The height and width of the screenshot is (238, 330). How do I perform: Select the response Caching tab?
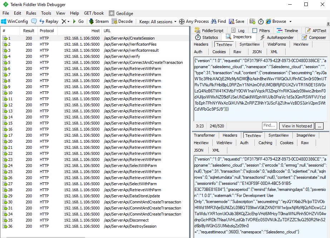click(x=265, y=143)
